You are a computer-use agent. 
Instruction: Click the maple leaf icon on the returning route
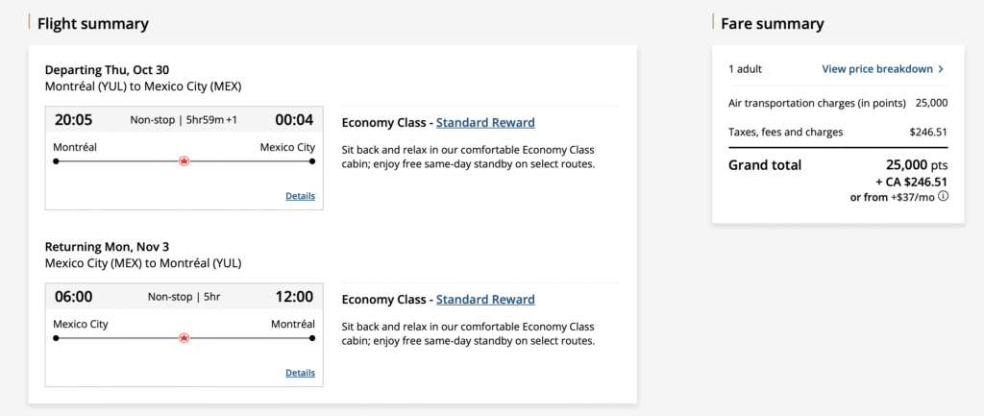pos(184,338)
